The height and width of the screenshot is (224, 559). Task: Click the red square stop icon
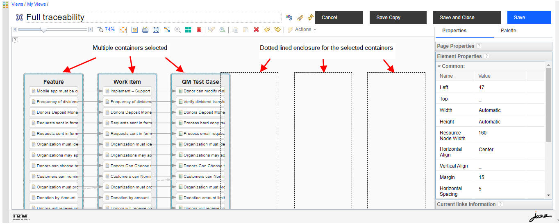click(x=199, y=29)
